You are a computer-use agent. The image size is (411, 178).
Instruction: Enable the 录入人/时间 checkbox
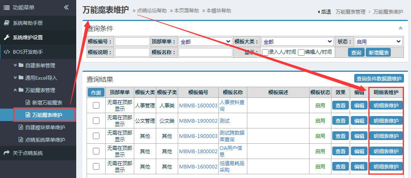(265, 52)
